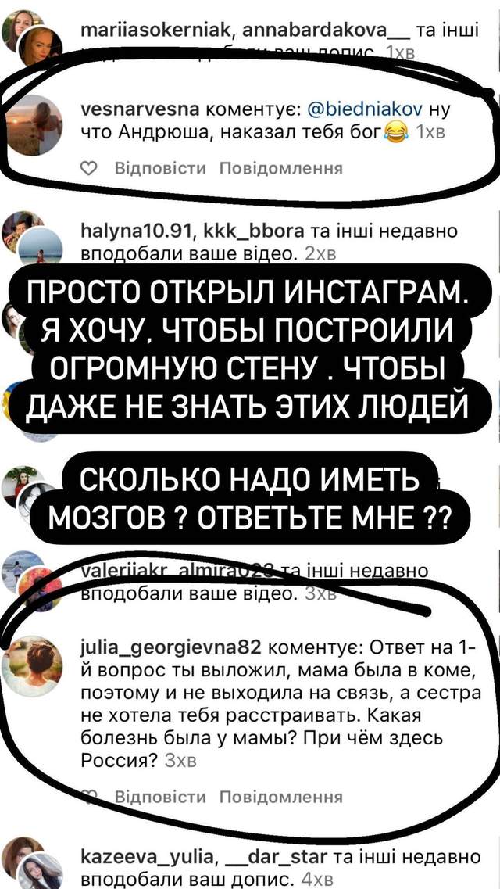Open the julia_georgievna82 username link

point(171,647)
